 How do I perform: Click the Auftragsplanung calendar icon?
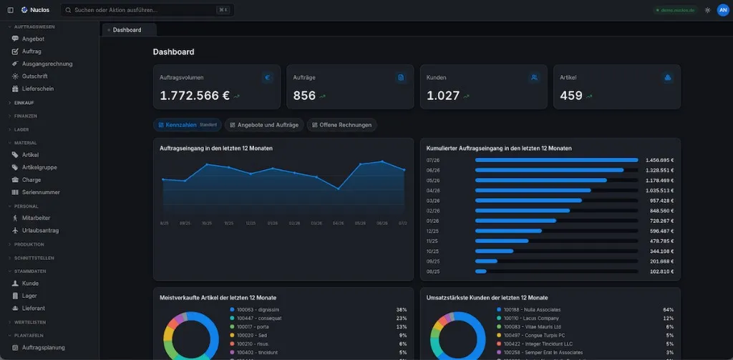pyautogui.click(x=15, y=347)
